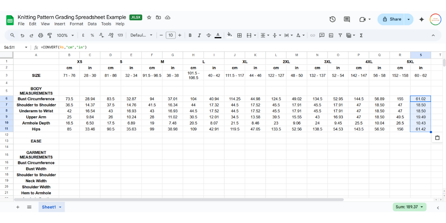Open the Google account avatar
Viewport: 446px width, 223px height.
coord(436,19)
